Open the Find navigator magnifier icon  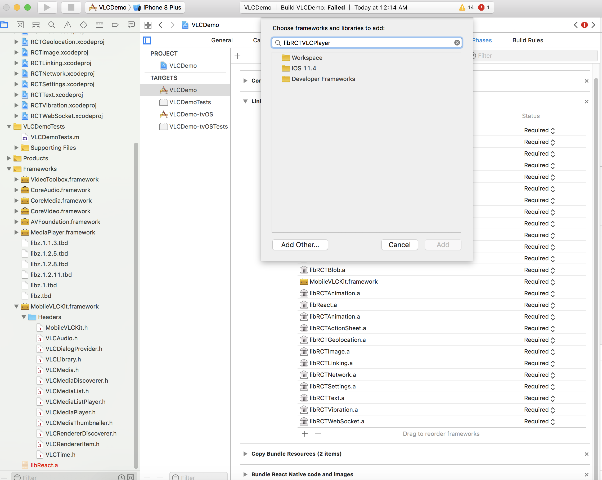(x=52, y=25)
